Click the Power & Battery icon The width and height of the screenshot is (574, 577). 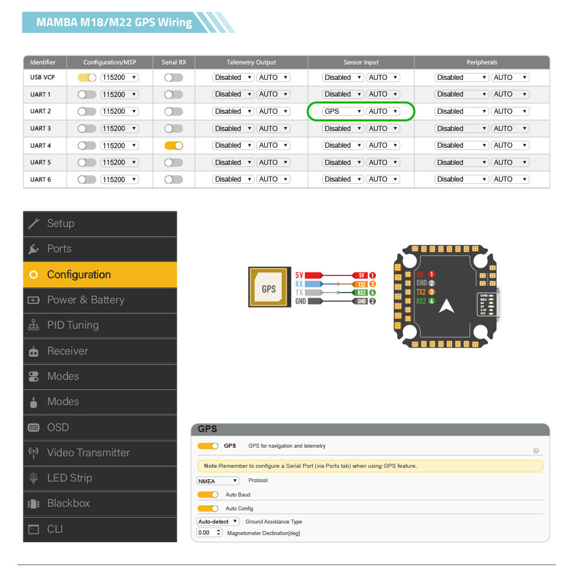pyautogui.click(x=33, y=300)
